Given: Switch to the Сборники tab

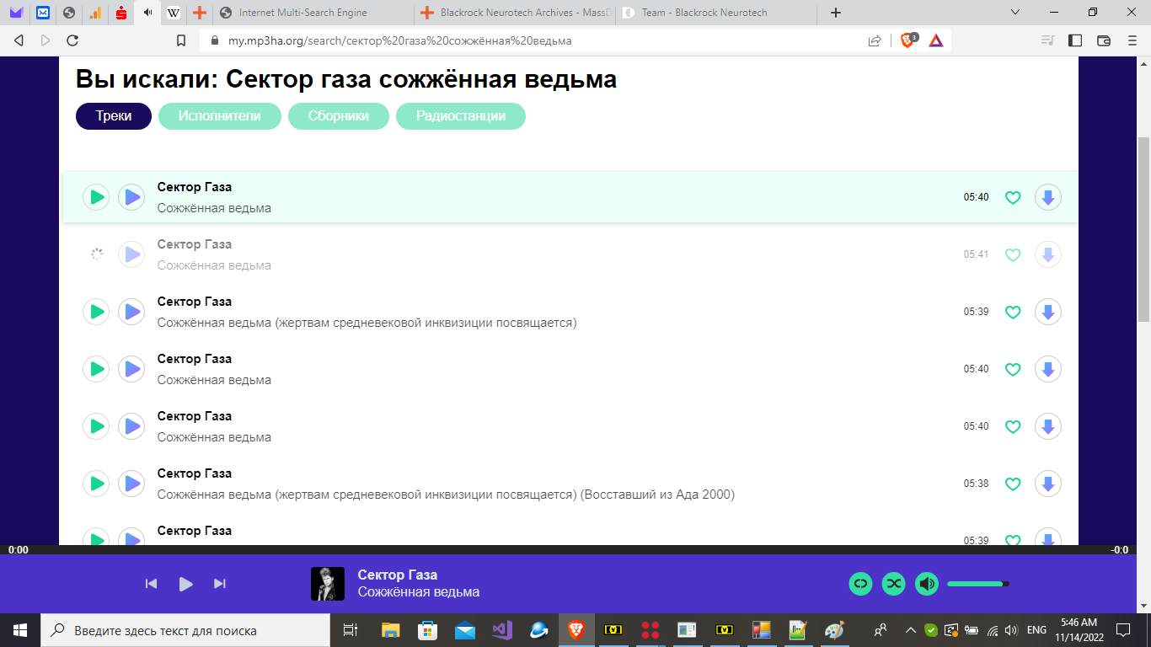Looking at the screenshot, I should click(x=339, y=116).
